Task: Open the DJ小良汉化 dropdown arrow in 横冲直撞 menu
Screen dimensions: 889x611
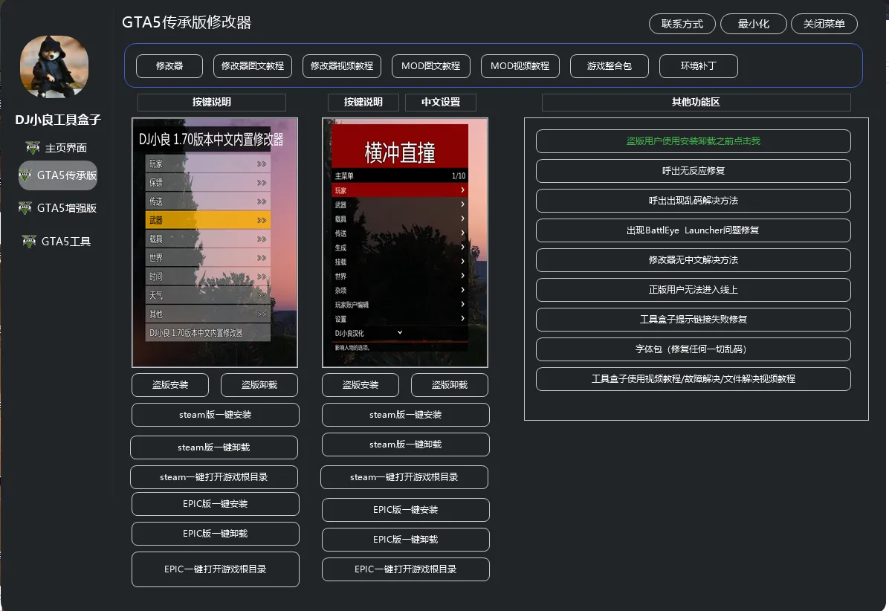Action: 400,332
